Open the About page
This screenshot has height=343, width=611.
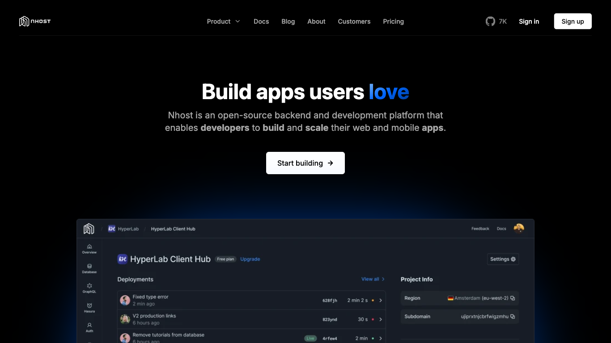pos(316,21)
